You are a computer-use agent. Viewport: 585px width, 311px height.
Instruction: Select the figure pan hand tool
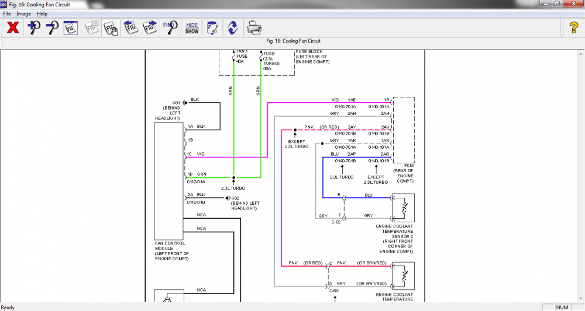pyautogui.click(x=111, y=28)
